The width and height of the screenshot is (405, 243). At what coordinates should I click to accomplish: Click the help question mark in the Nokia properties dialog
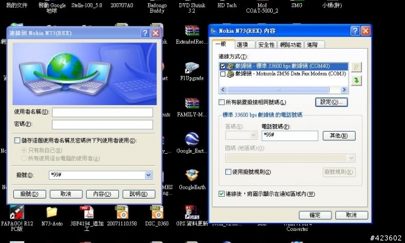[355, 31]
